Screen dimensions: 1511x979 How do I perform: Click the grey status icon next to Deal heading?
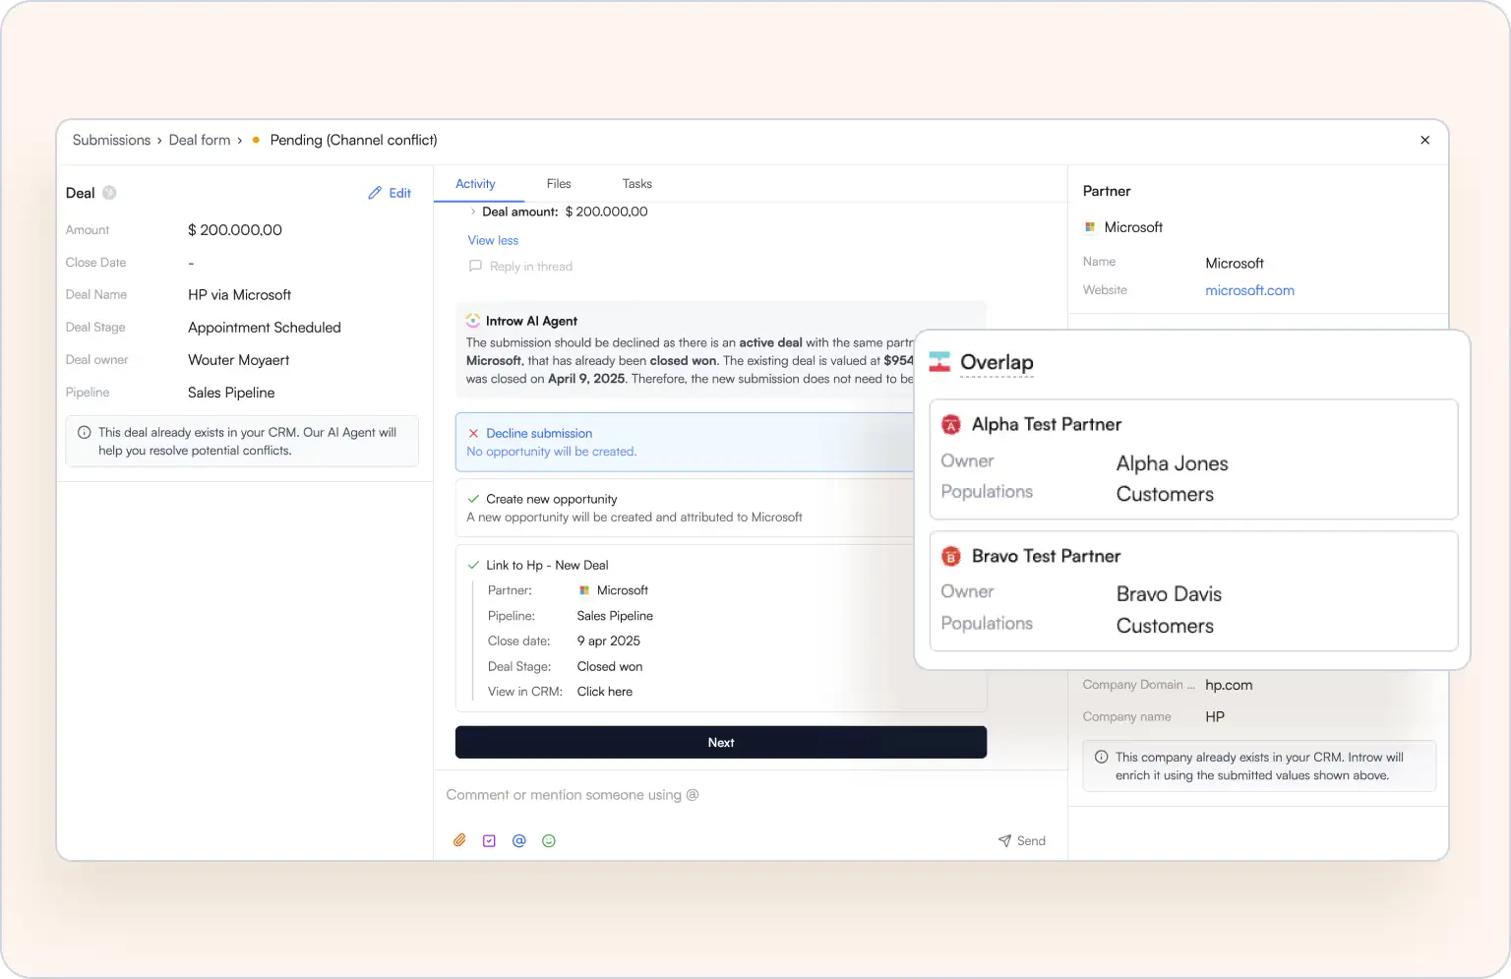coord(109,193)
